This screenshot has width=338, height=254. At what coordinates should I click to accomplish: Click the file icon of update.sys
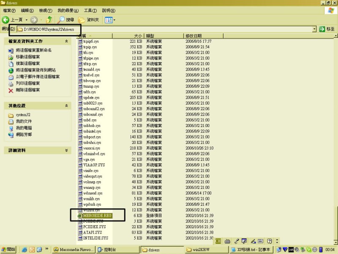pyautogui.click(x=80, y=98)
